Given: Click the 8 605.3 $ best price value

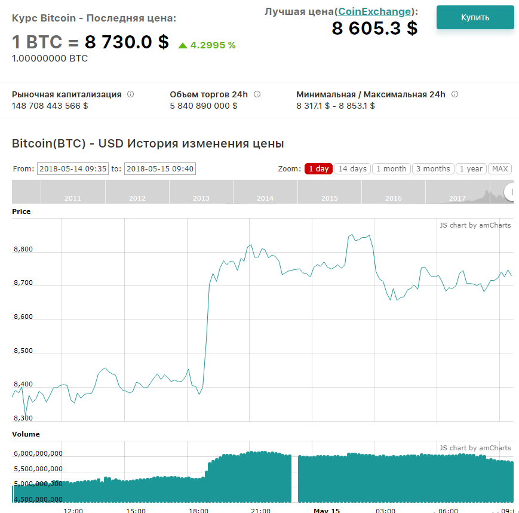Looking at the screenshot, I should tap(374, 28).
